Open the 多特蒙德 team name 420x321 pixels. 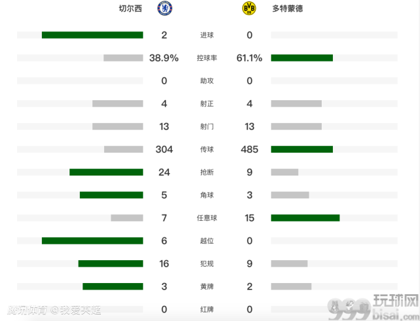288,9
